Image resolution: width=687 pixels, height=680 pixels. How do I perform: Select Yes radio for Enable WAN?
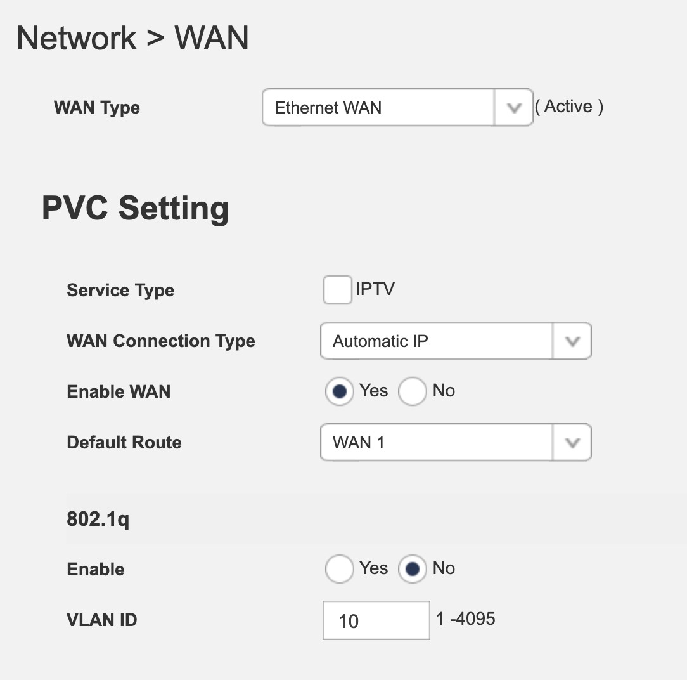point(340,391)
